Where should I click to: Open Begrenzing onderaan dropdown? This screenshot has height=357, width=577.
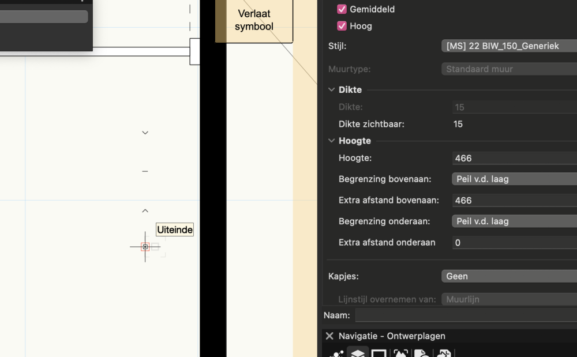click(514, 221)
